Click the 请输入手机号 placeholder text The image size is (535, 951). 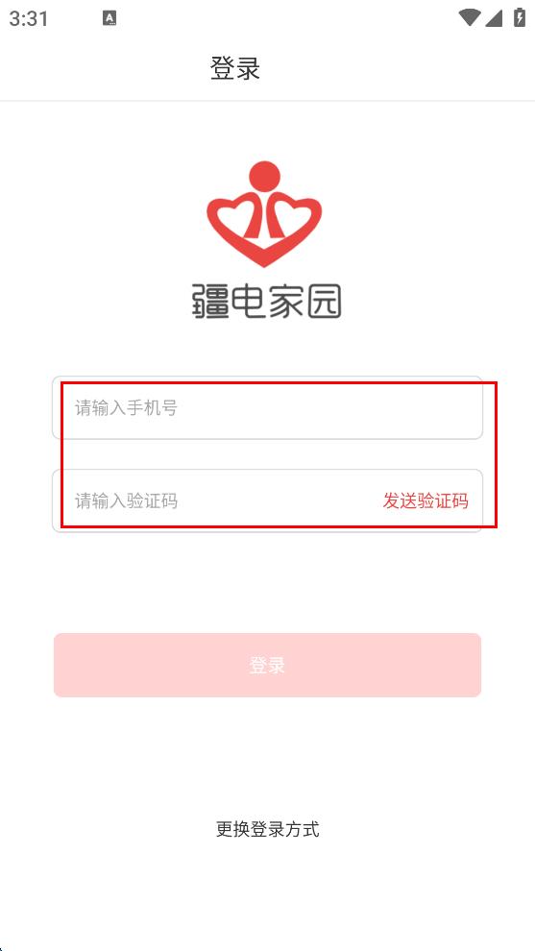click(126, 407)
